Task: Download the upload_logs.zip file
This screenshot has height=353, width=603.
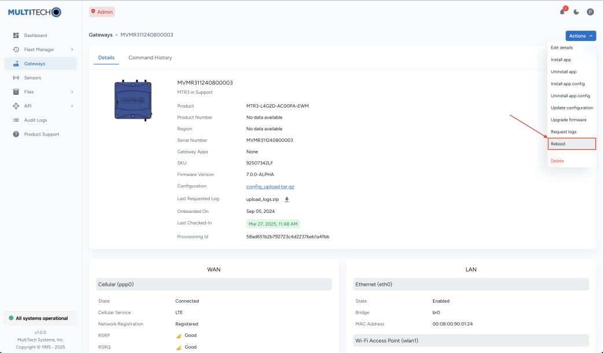Action: pos(287,200)
